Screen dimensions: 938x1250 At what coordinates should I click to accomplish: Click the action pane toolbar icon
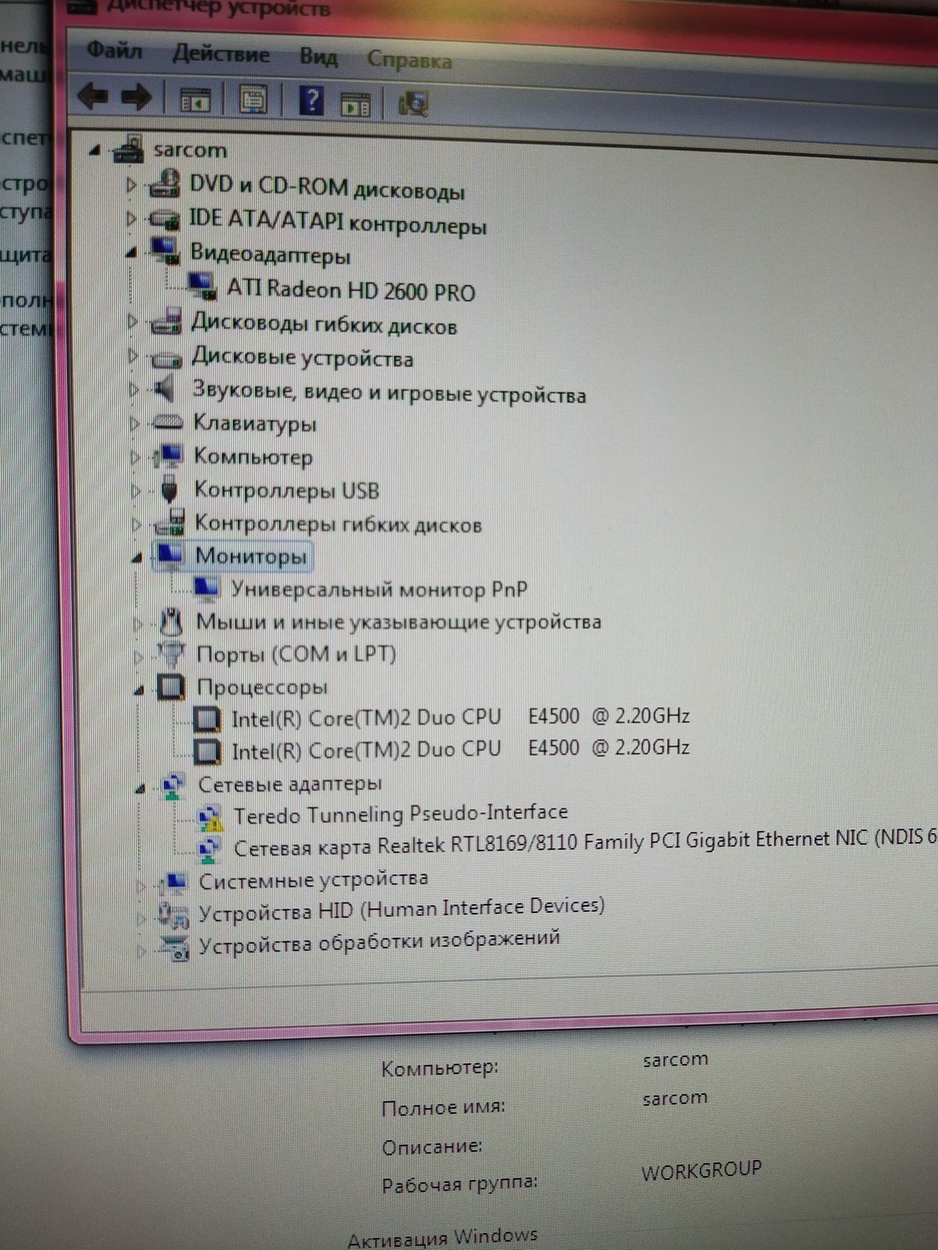tap(355, 104)
